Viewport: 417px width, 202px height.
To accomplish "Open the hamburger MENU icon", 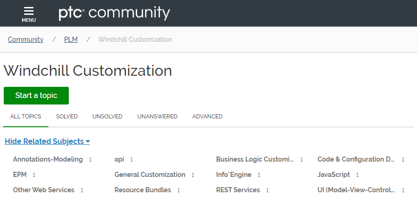I will (28, 13).
